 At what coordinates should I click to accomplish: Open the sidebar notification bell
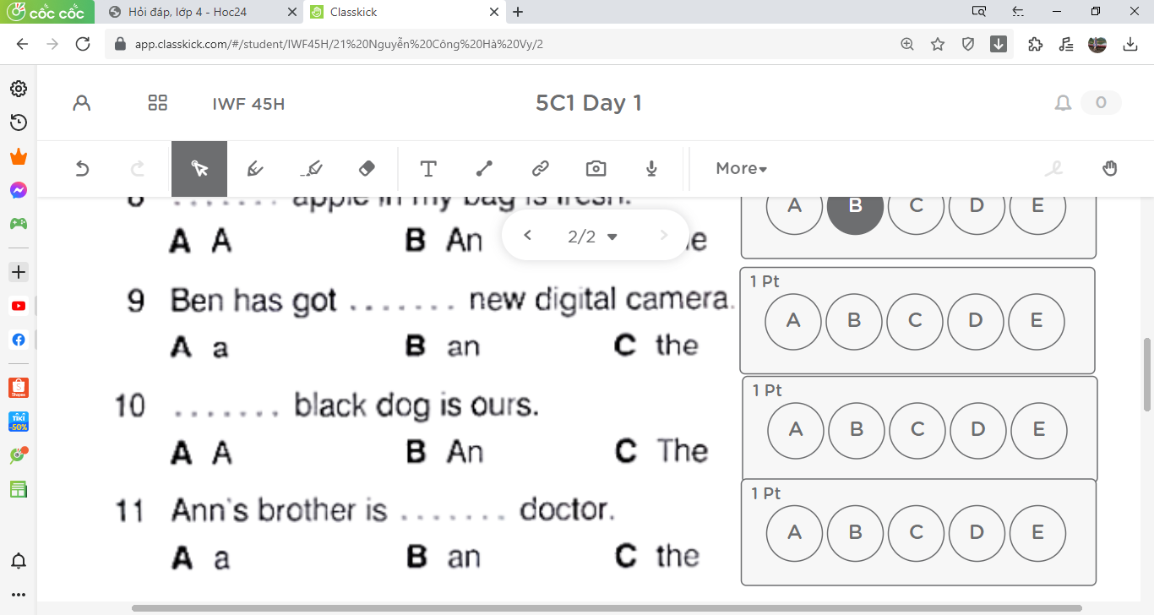click(18, 561)
